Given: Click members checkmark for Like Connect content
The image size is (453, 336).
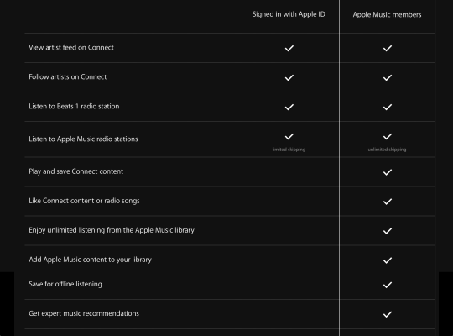Looking at the screenshot, I should (388, 202).
